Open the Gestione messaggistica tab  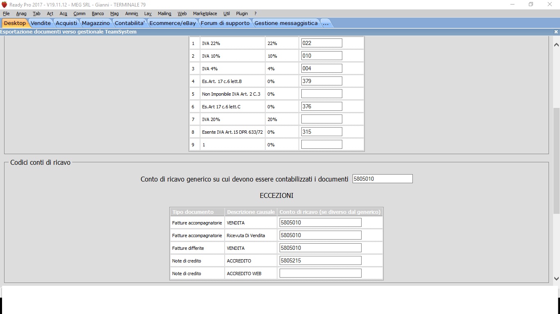click(286, 23)
